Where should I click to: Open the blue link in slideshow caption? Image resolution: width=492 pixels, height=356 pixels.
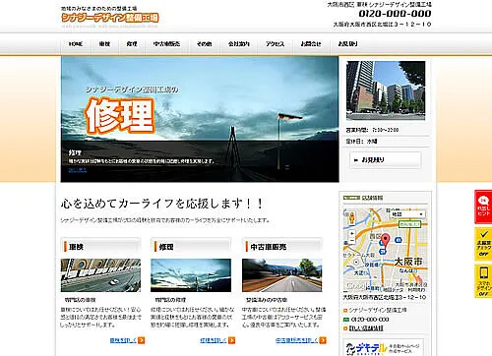point(78,170)
